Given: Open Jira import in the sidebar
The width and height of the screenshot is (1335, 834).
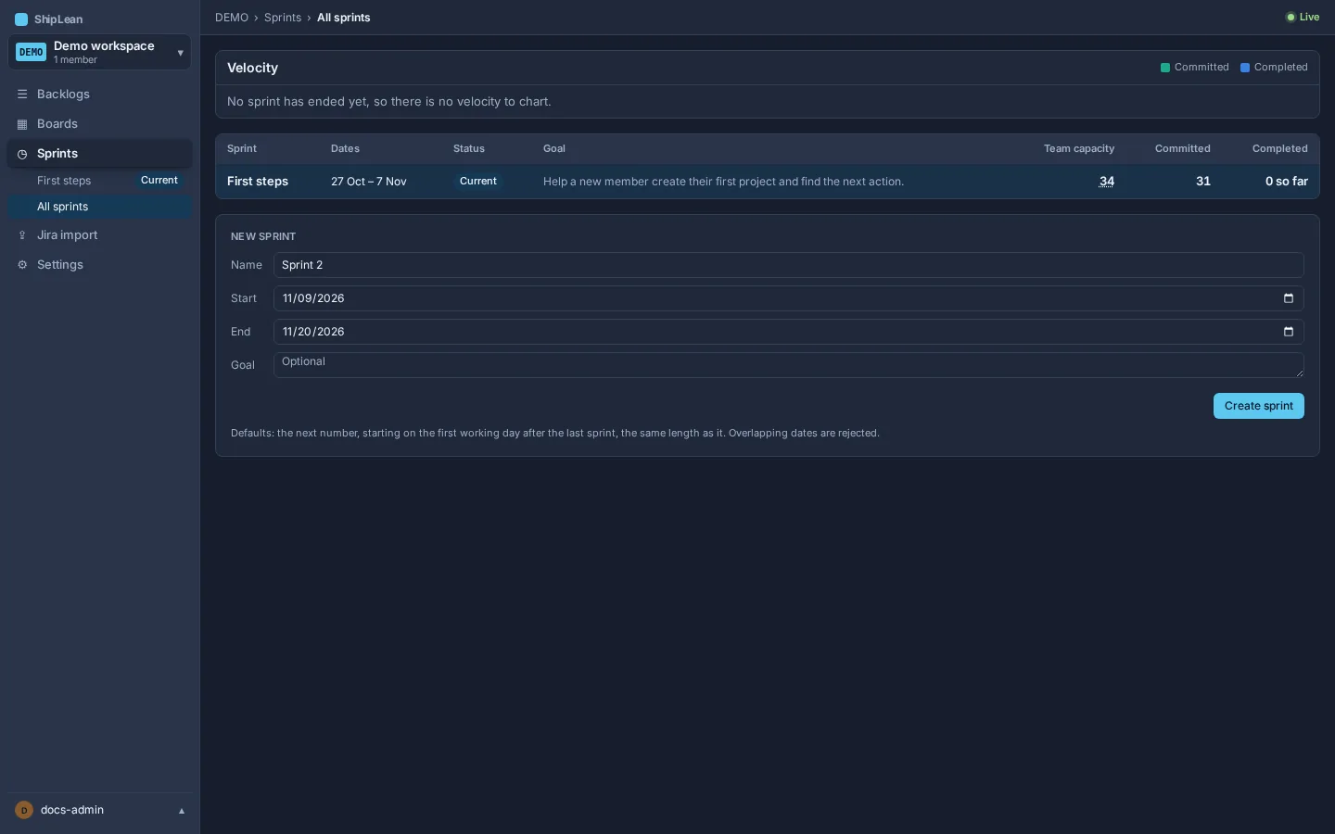Looking at the screenshot, I should (100, 235).
